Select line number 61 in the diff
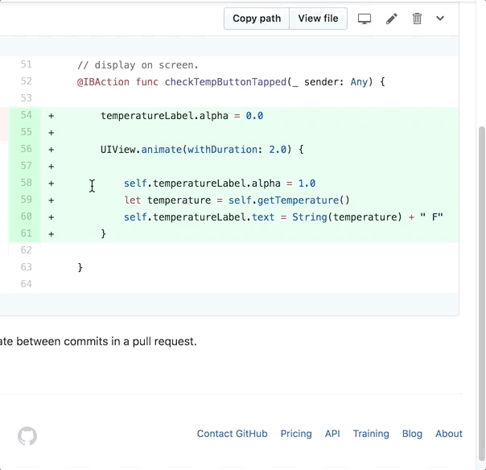 point(26,234)
